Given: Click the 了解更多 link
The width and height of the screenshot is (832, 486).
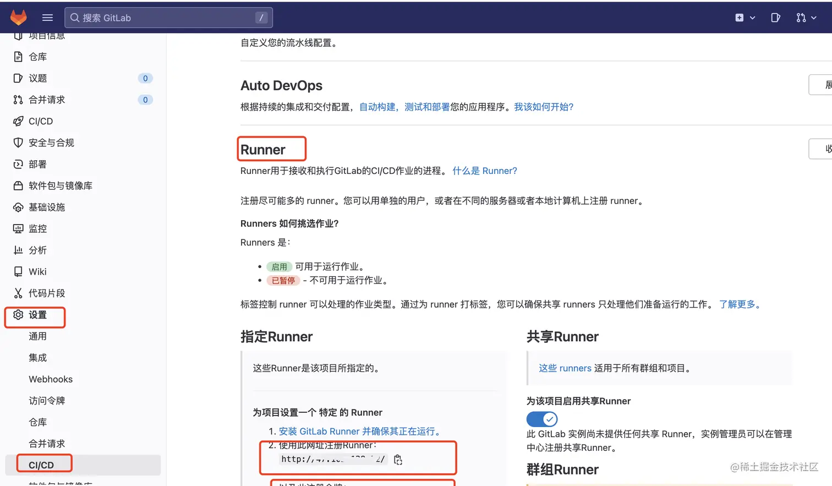Looking at the screenshot, I should pos(740,304).
